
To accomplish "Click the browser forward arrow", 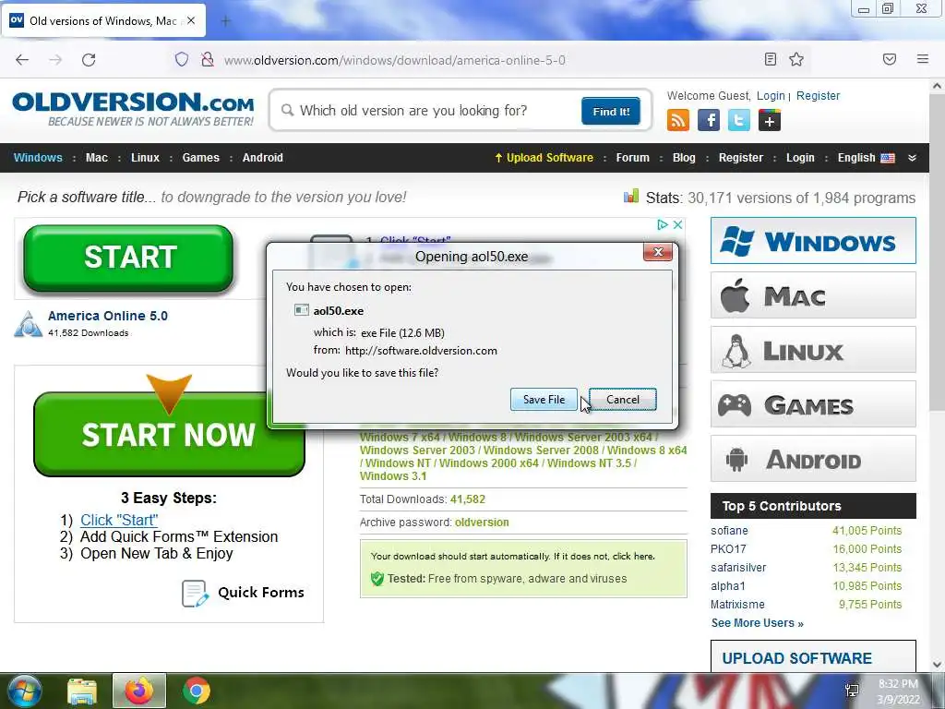I will tap(55, 60).
